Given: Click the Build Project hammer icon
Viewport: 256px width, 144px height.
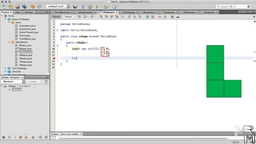Looking at the screenshot, I should (83, 6).
